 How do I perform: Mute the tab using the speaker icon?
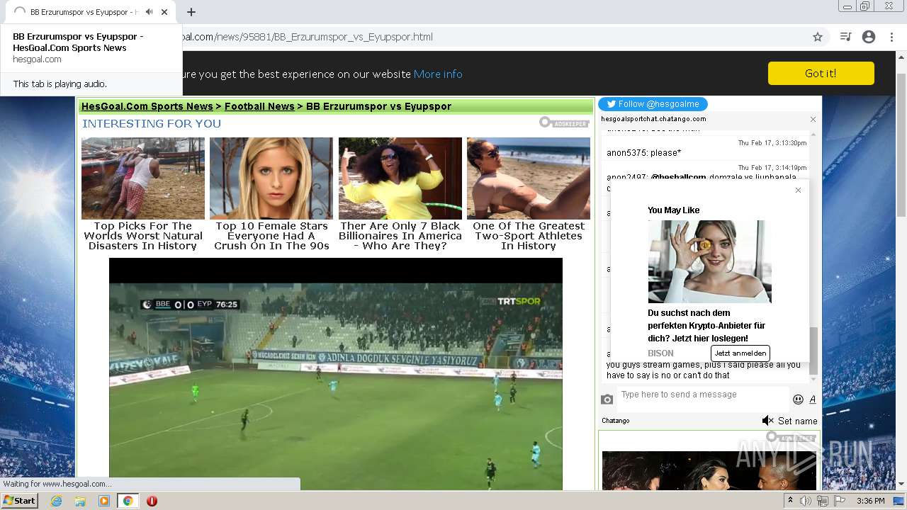(149, 12)
